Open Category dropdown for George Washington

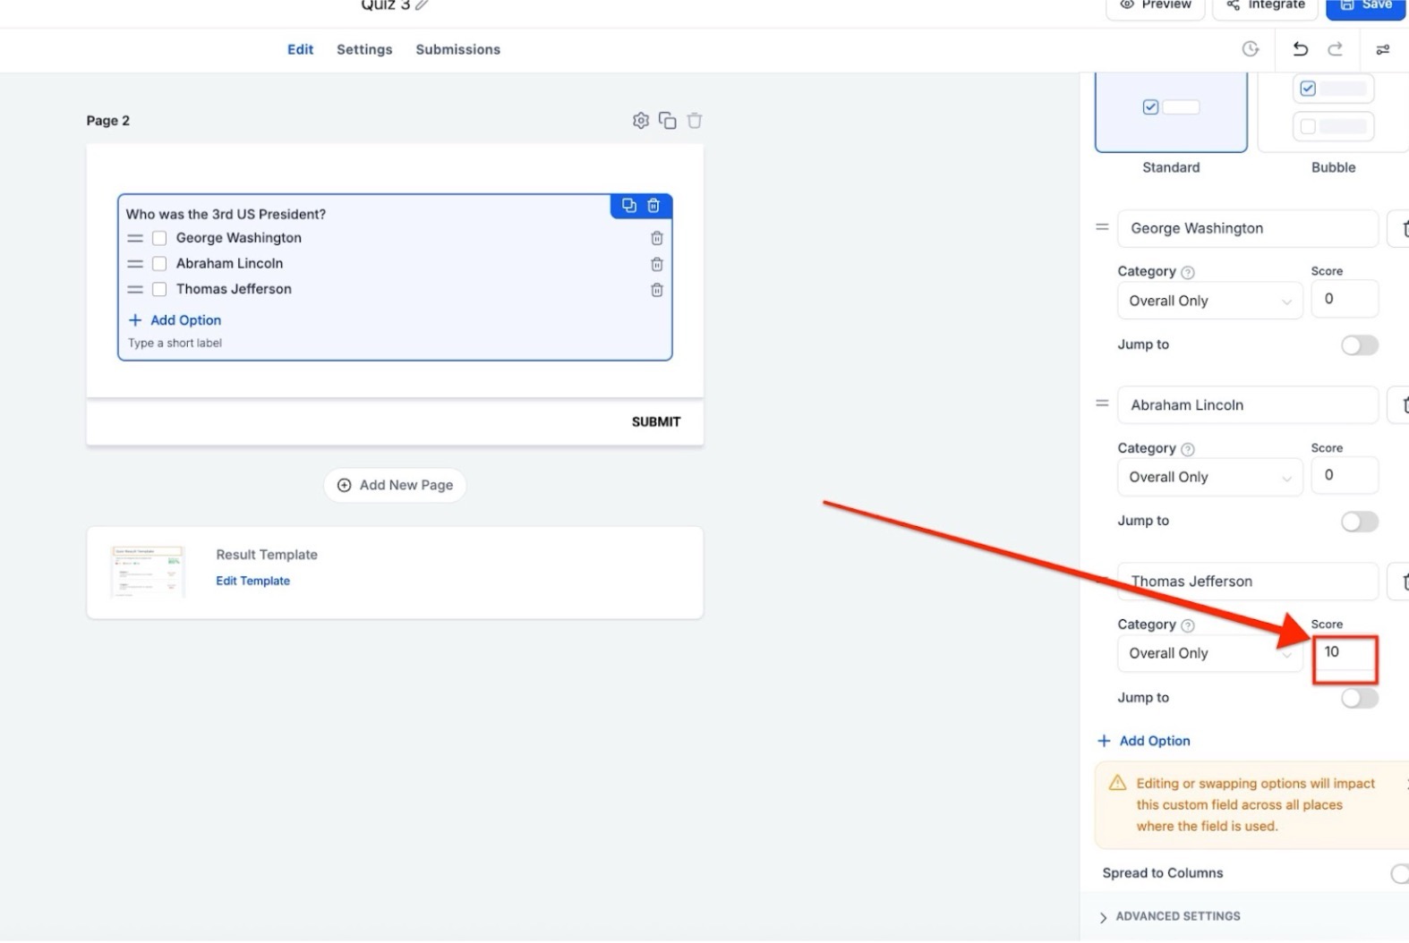(x=1208, y=302)
